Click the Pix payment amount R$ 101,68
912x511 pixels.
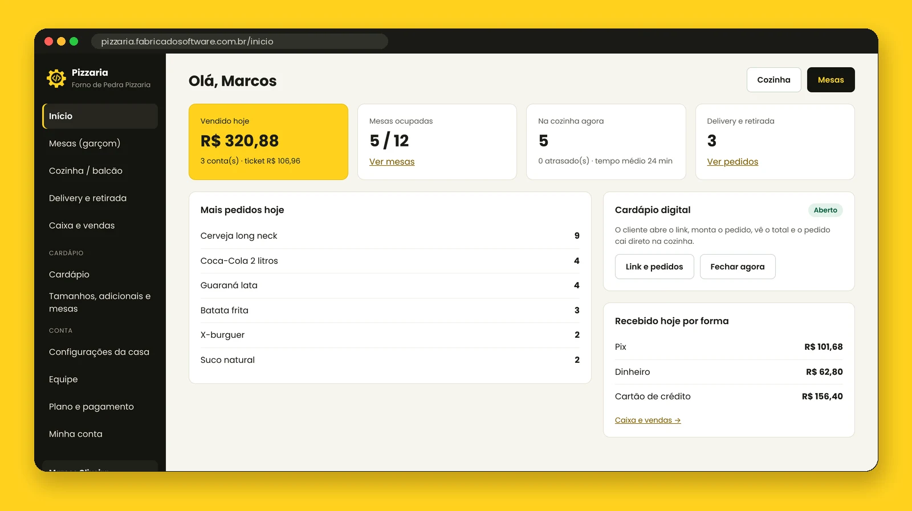click(x=823, y=347)
